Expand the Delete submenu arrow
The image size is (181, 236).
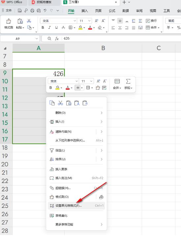click(102, 113)
